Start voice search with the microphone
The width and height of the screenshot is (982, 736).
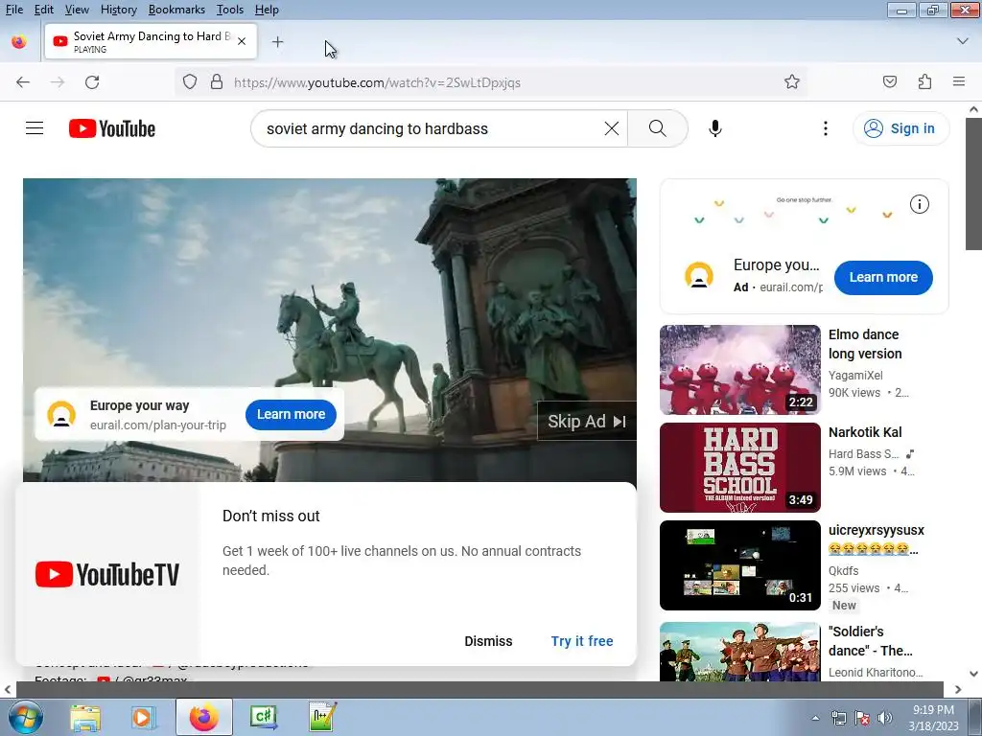pyautogui.click(x=714, y=128)
